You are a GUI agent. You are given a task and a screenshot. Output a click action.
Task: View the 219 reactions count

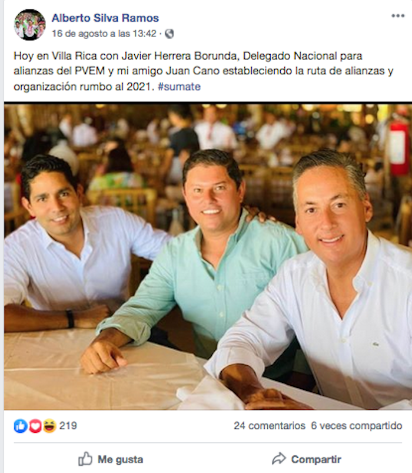(x=68, y=426)
